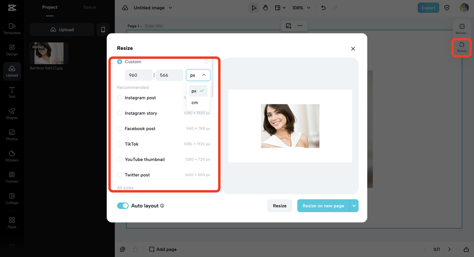Click the Resize on new page button
This screenshot has width=474, height=257.
pos(323,206)
